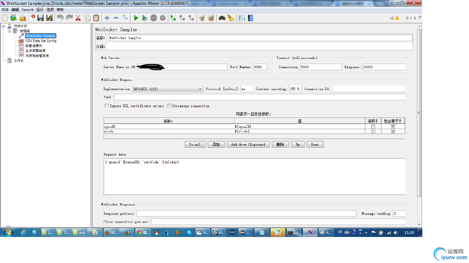The width and height of the screenshot is (469, 263).
Task: Open the 选项 menu
Action: [x=50, y=10]
